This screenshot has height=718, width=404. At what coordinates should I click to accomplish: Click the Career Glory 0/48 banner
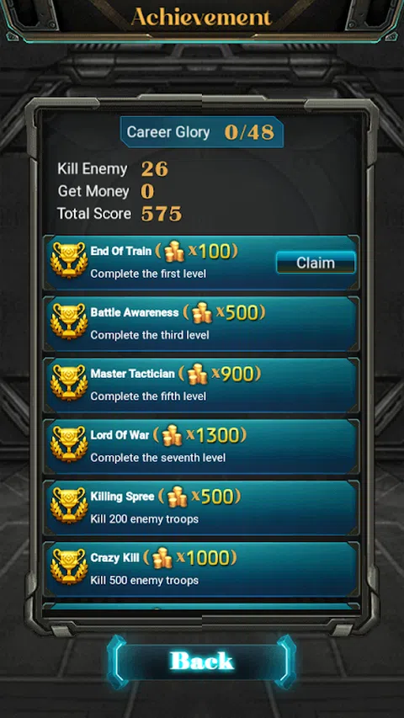201,132
